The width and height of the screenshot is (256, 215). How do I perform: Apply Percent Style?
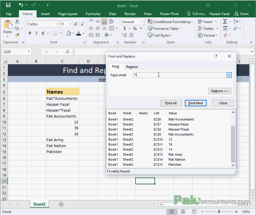coord(135,28)
